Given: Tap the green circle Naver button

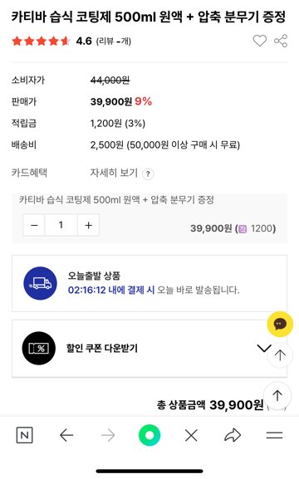Looking at the screenshot, I should tap(149, 435).
